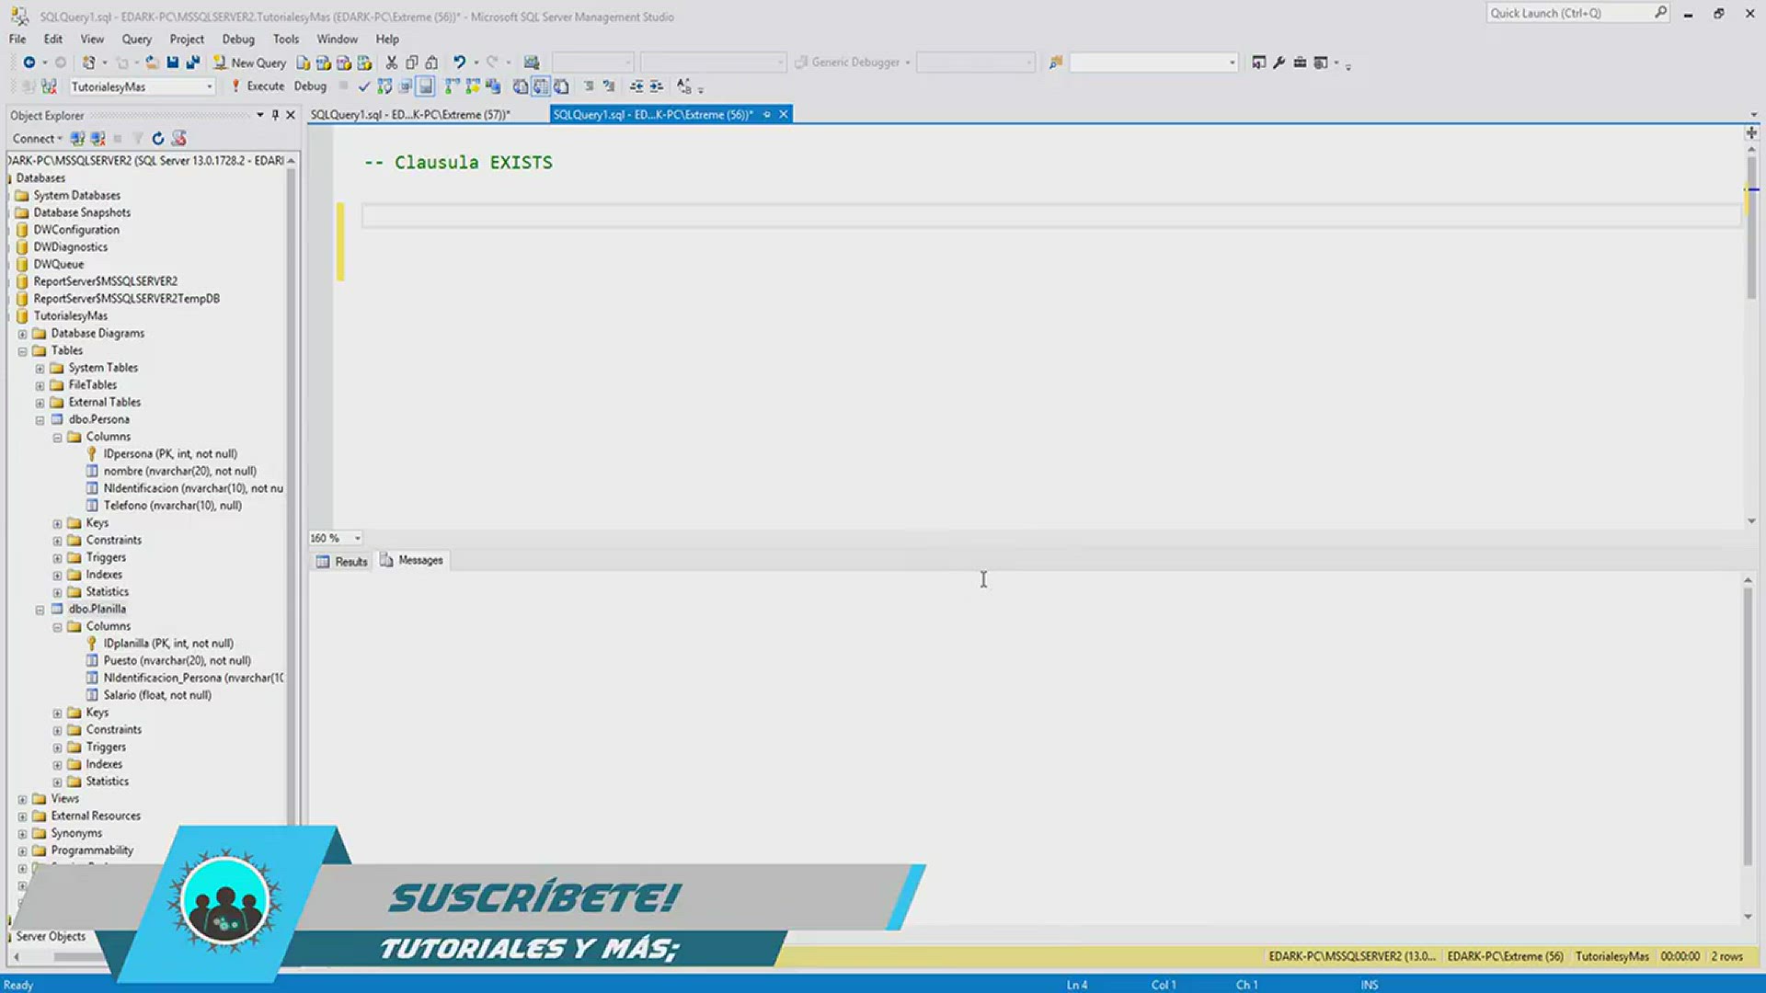Comment out the selected lines icon
This screenshot has height=993, width=1766.
click(589, 86)
